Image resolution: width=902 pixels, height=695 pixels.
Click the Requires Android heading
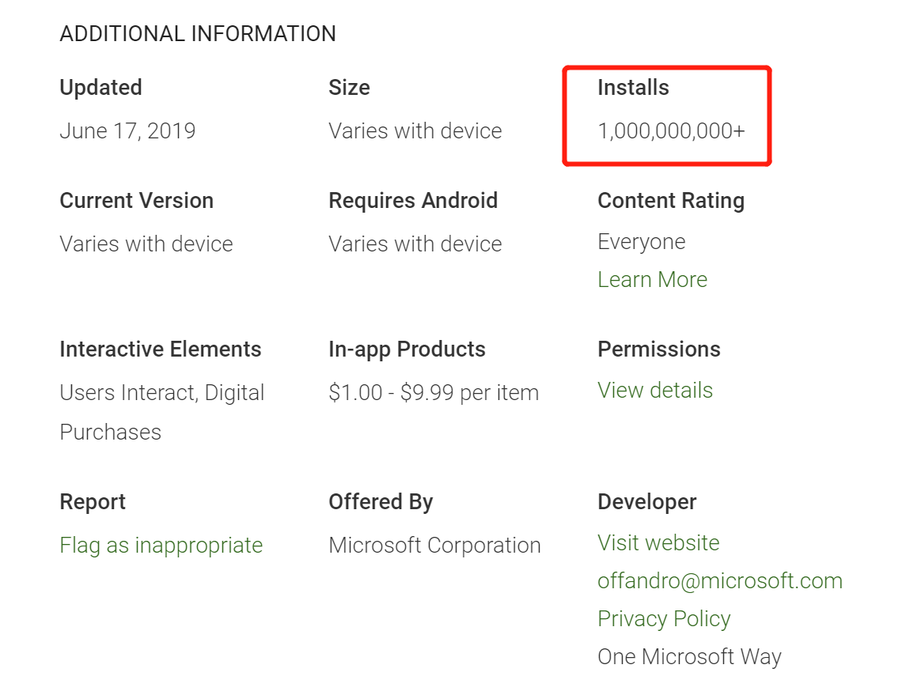413,201
